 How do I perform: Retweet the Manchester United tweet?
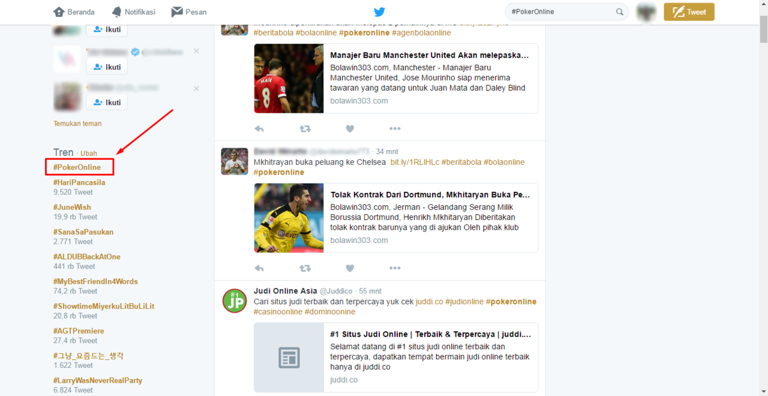[305, 128]
